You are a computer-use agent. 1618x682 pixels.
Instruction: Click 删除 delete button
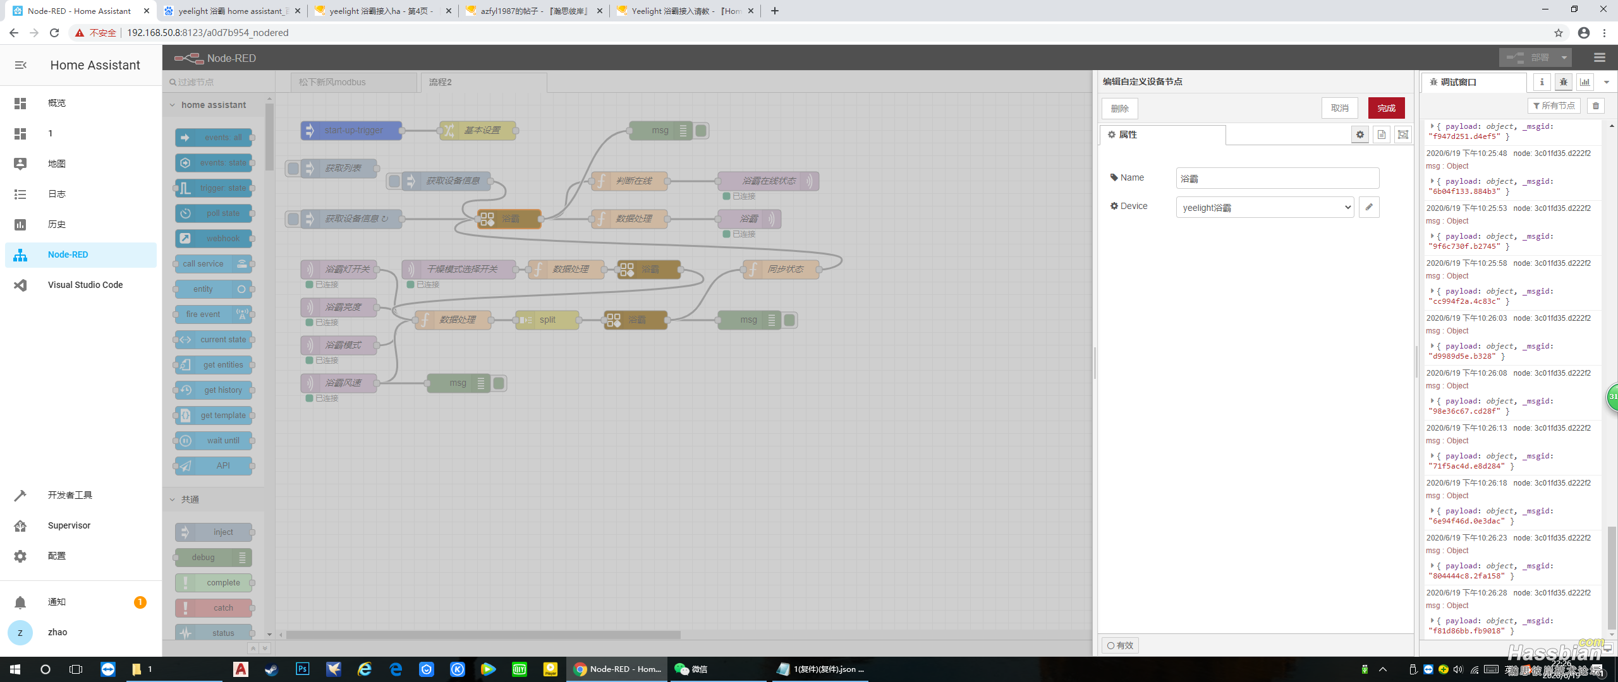[1120, 108]
